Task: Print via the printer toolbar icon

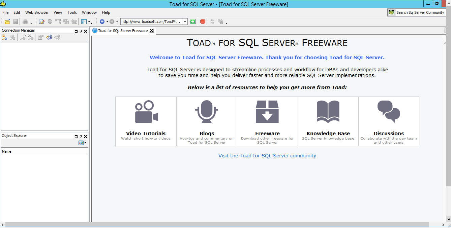Action: coord(26,21)
